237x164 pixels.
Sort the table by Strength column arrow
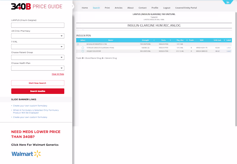pos(154,40)
